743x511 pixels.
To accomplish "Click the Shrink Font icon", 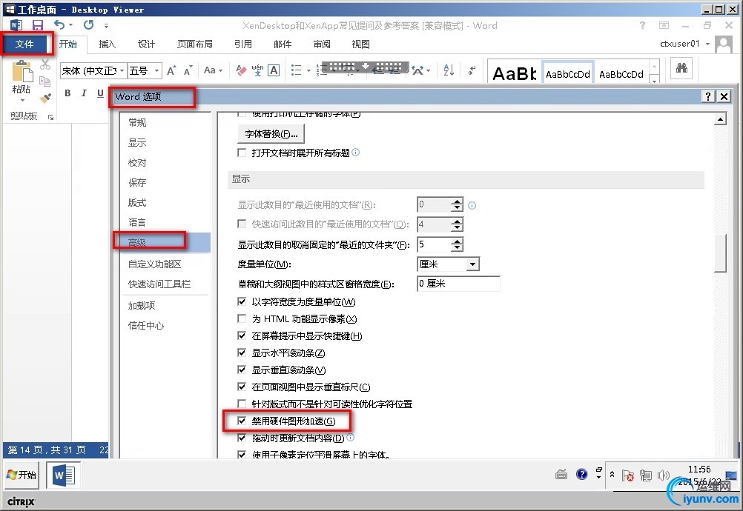I will coord(188,70).
